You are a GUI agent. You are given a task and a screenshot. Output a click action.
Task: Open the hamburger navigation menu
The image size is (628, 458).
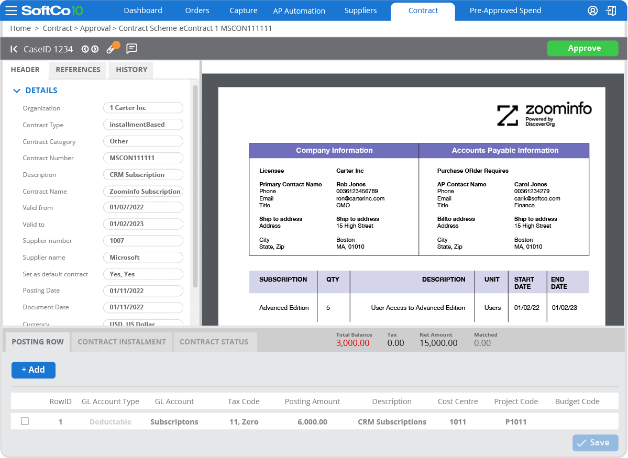(x=12, y=10)
